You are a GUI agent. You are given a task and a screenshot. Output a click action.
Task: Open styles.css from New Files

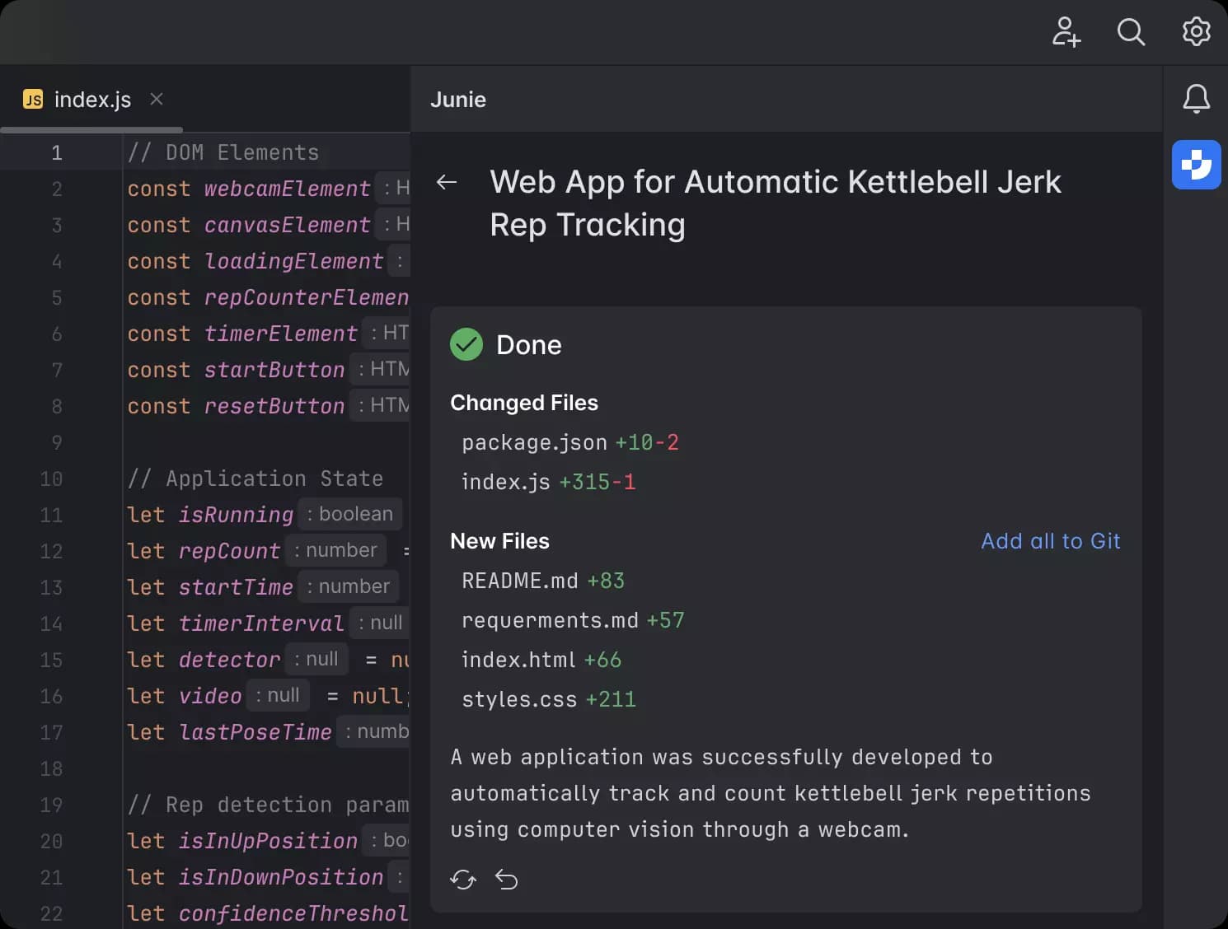(519, 699)
